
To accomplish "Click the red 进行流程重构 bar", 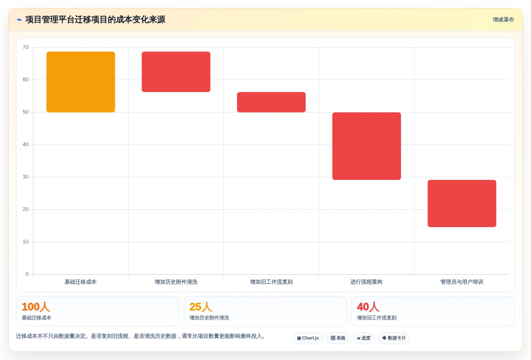I will [x=366, y=146].
